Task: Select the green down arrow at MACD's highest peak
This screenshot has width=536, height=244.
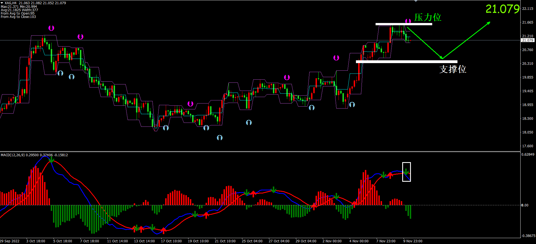Action: [x=51, y=160]
